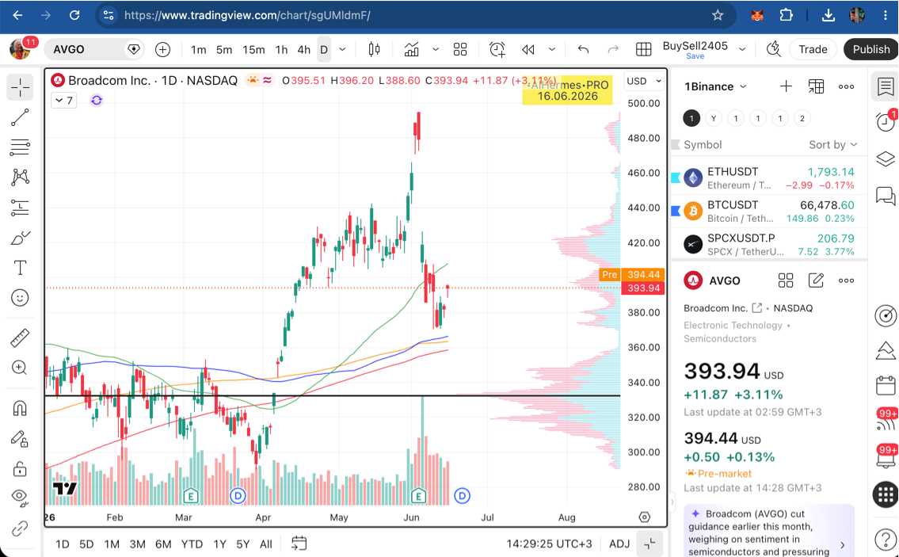Open the go to date calendar
Viewport: 899px width, 557px height.
point(299,544)
